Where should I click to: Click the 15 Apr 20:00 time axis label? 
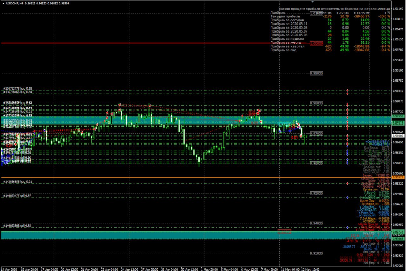[x=29, y=270]
